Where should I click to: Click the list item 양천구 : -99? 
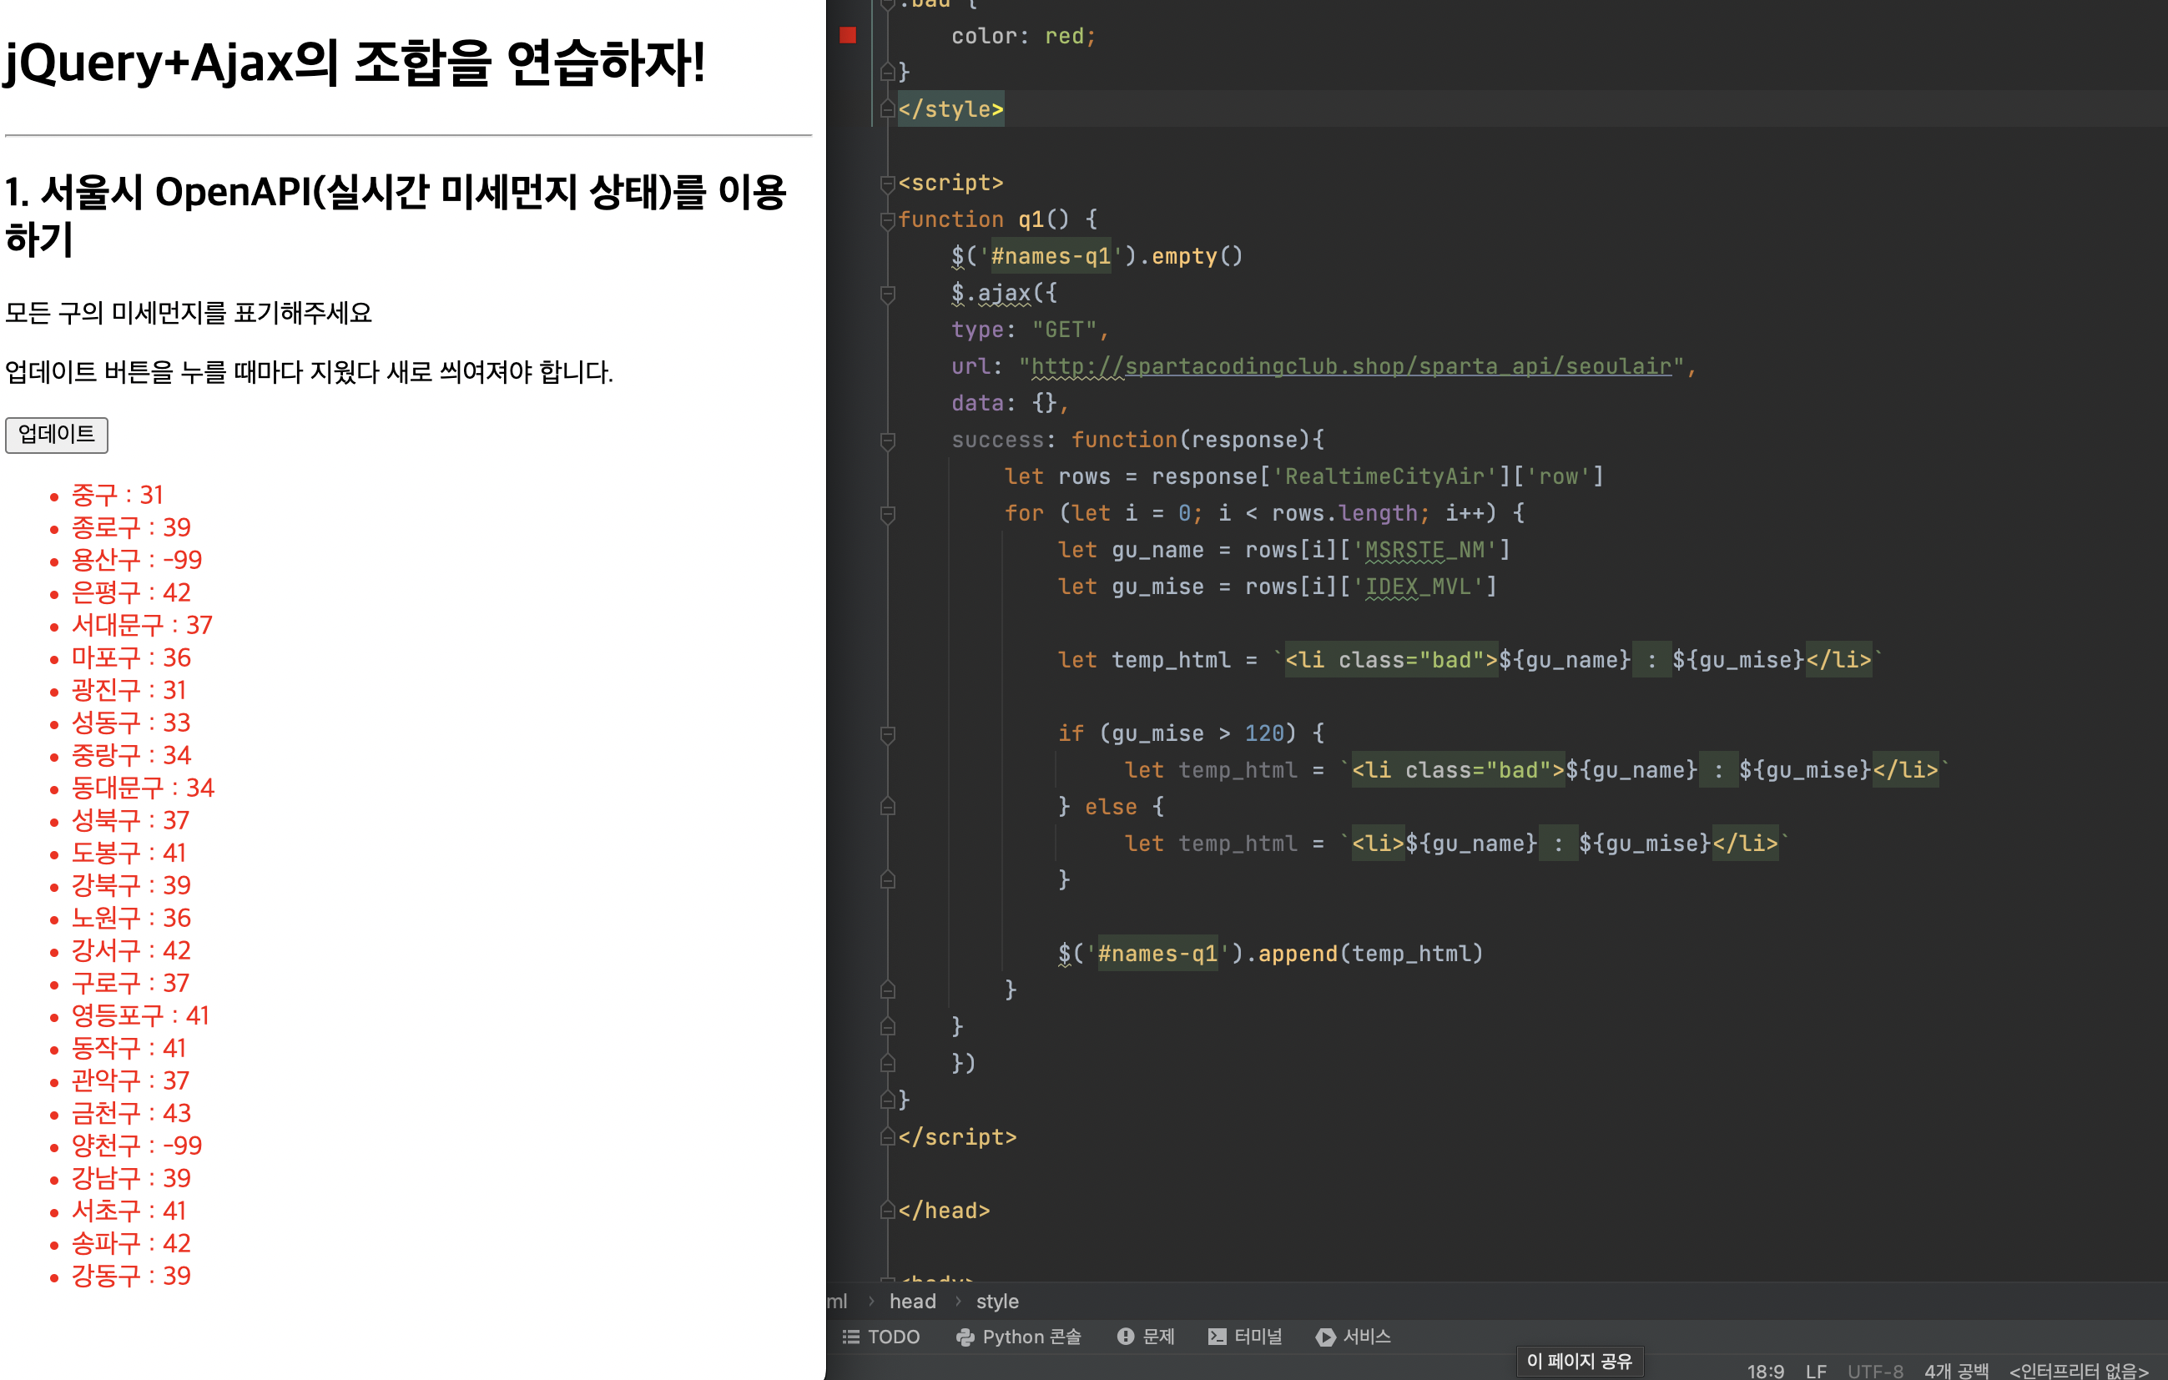(x=136, y=1146)
